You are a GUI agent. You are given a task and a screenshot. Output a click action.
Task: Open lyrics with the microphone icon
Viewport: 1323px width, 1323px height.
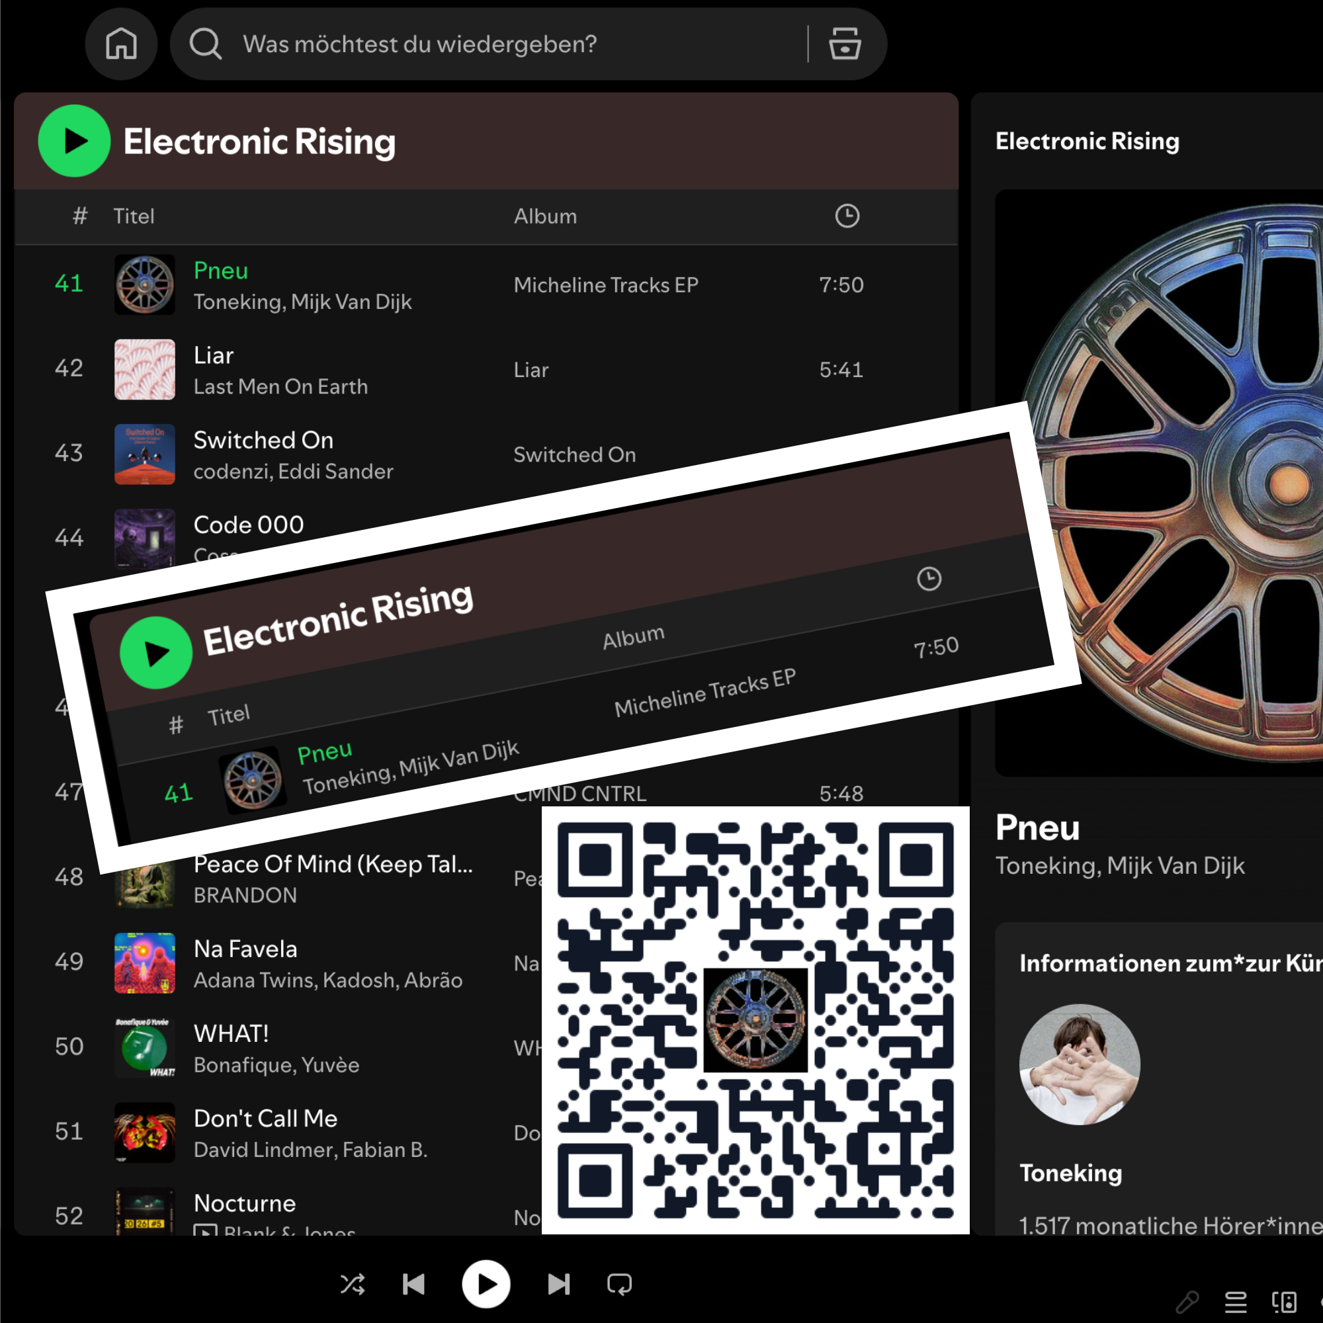click(x=1187, y=1301)
